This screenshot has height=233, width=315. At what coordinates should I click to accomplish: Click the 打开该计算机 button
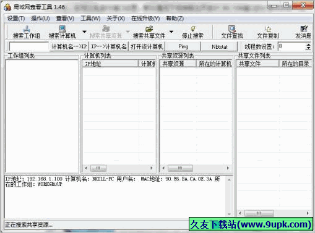click(147, 46)
